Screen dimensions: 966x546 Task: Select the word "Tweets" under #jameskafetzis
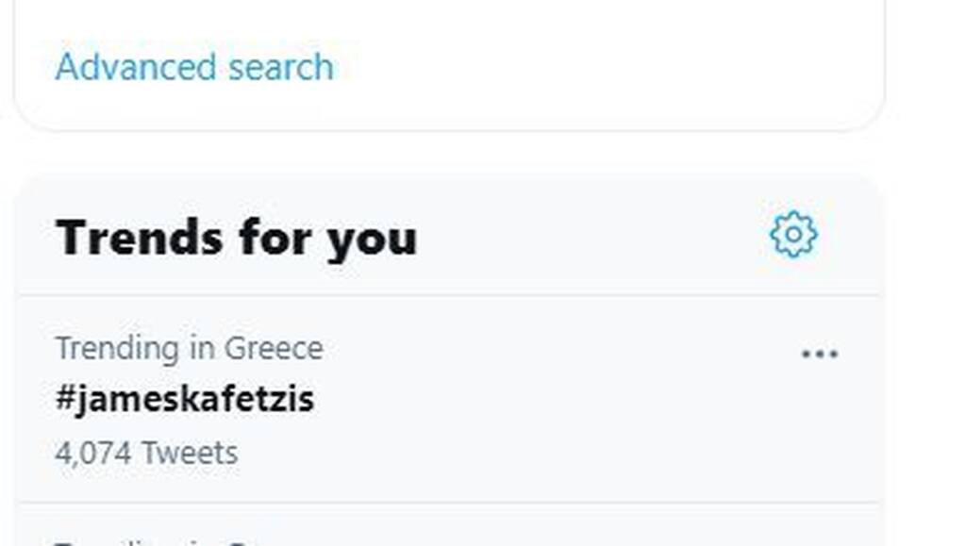pyautogui.click(x=190, y=453)
